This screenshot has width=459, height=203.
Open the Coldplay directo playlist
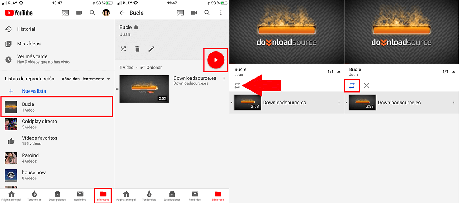(x=57, y=124)
